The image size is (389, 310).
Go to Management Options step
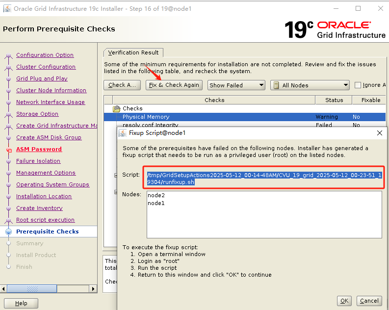pos(46,173)
